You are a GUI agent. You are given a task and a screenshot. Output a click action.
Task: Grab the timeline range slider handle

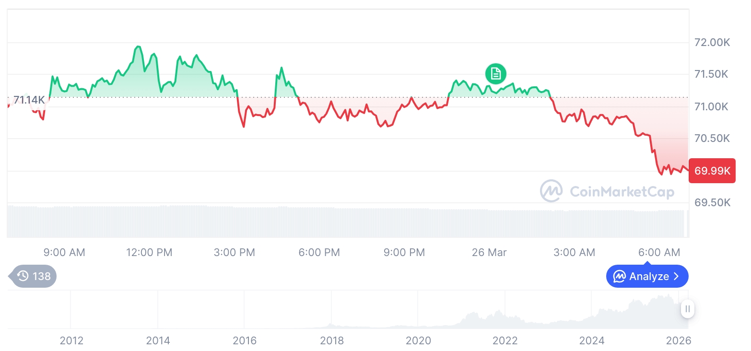point(687,309)
